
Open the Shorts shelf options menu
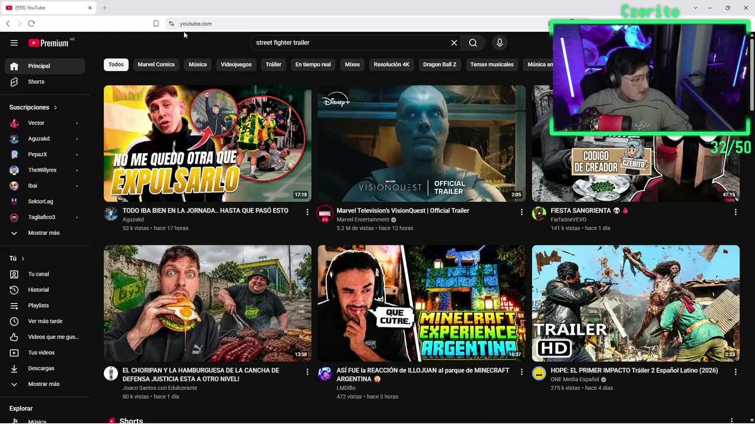coord(732,420)
